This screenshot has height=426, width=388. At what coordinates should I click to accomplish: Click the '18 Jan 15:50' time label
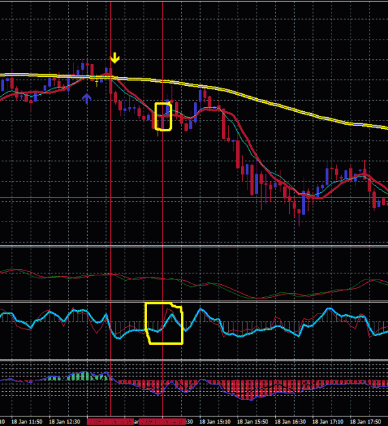[x=253, y=422]
